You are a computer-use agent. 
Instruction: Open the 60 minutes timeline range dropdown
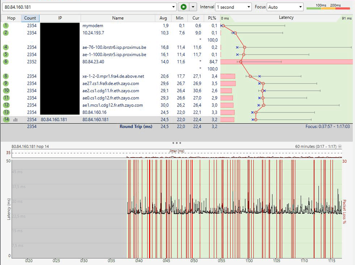340,147
